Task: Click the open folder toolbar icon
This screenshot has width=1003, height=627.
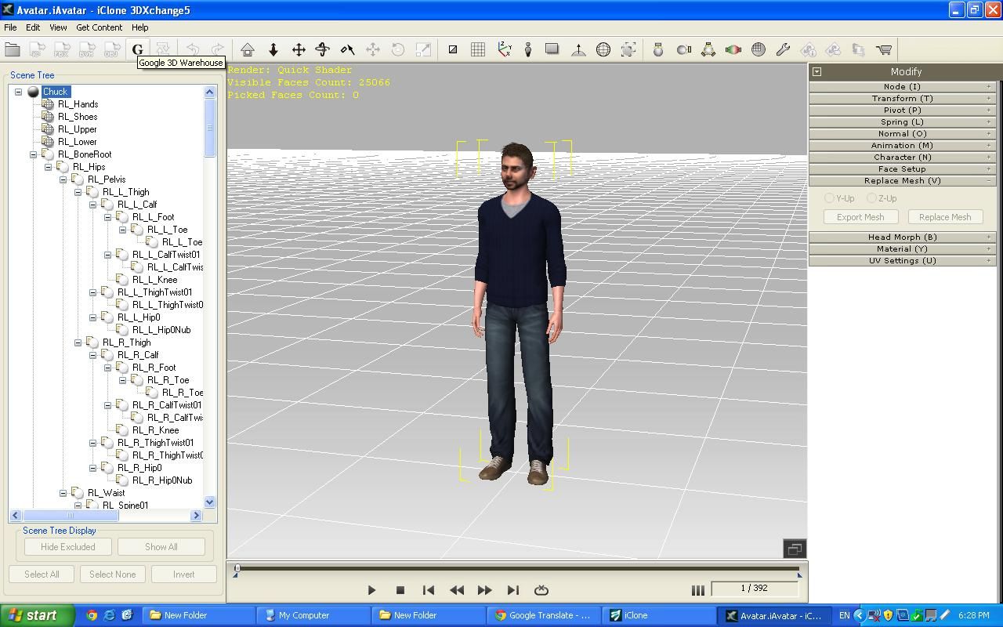Action: pos(13,49)
